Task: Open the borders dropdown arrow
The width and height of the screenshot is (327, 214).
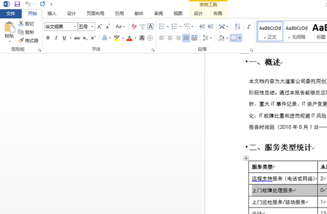Action: point(240,38)
